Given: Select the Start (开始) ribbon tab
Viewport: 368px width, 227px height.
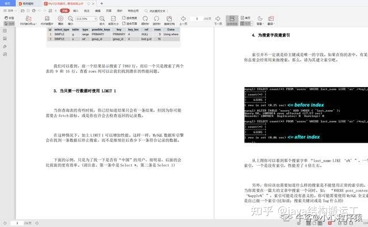Looking at the screenshot, I should click(65, 11).
